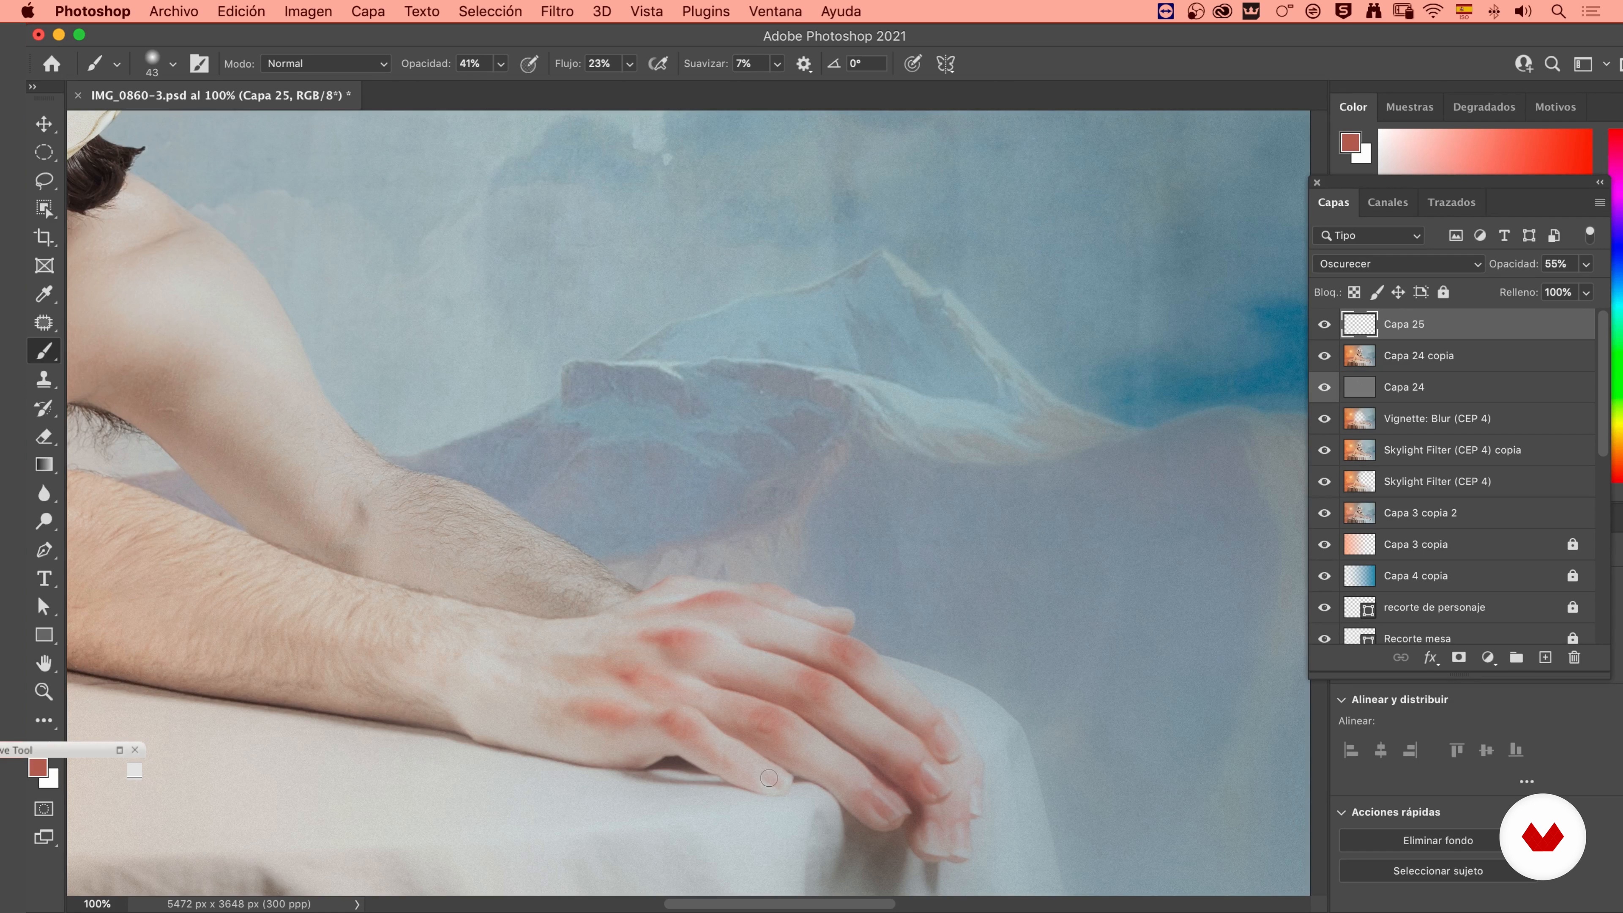Select the Dodge tool
This screenshot has width=1623, height=913.
pos(44,521)
